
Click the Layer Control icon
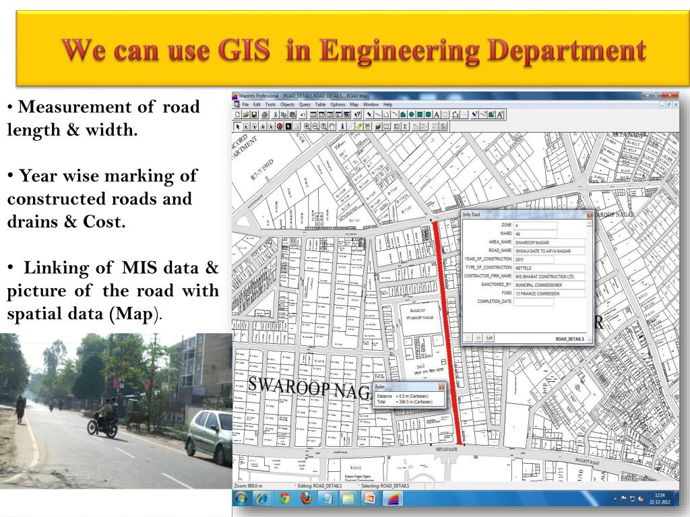(377, 127)
